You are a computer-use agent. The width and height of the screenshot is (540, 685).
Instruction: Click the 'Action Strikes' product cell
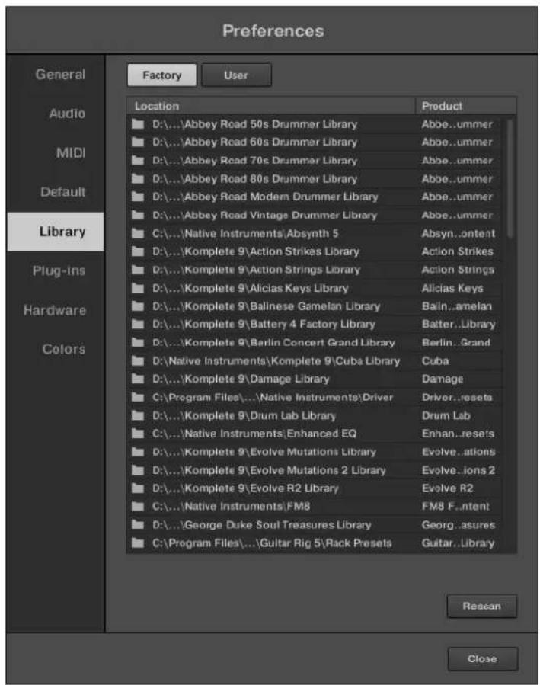(x=458, y=251)
